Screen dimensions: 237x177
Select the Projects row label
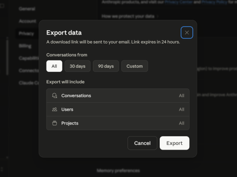pos(70,123)
